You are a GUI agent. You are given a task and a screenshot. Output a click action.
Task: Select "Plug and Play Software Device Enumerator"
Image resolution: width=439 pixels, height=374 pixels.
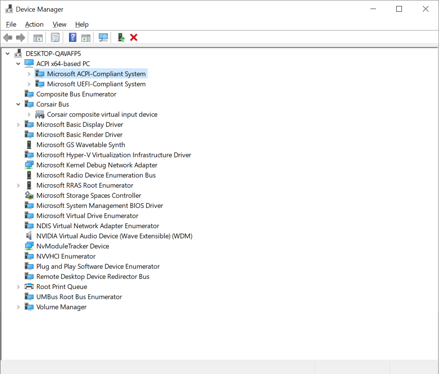point(98,266)
